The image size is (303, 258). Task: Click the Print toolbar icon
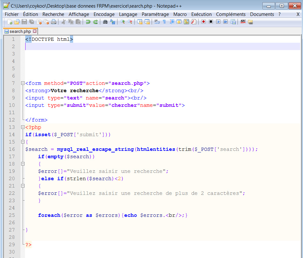click(x=54, y=22)
